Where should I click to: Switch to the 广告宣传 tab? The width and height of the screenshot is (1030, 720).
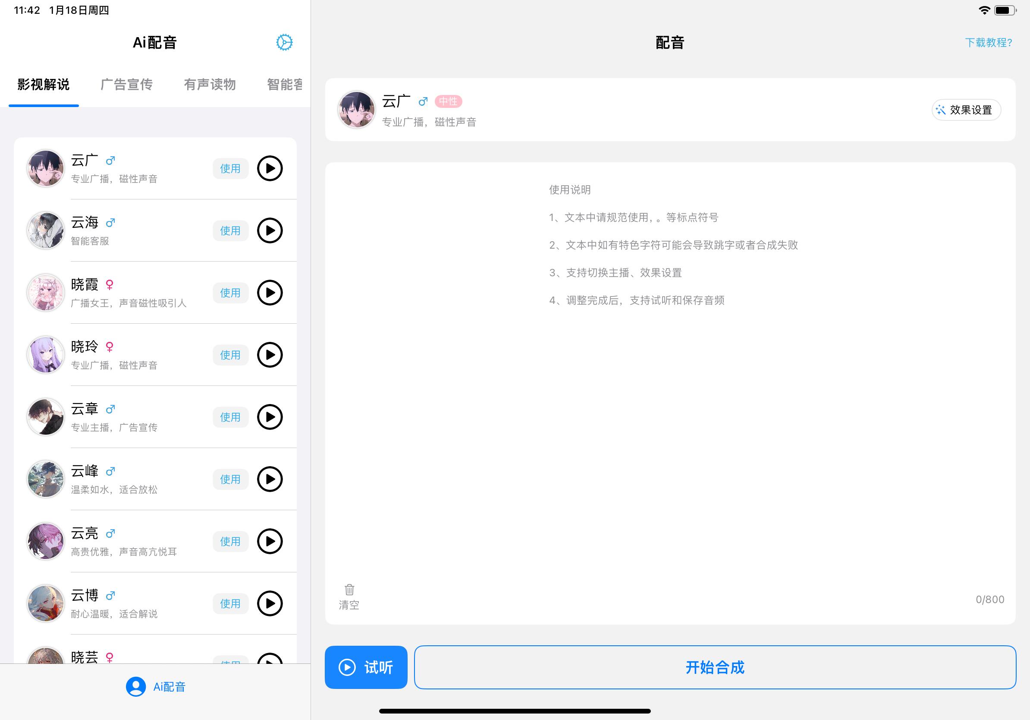point(126,85)
